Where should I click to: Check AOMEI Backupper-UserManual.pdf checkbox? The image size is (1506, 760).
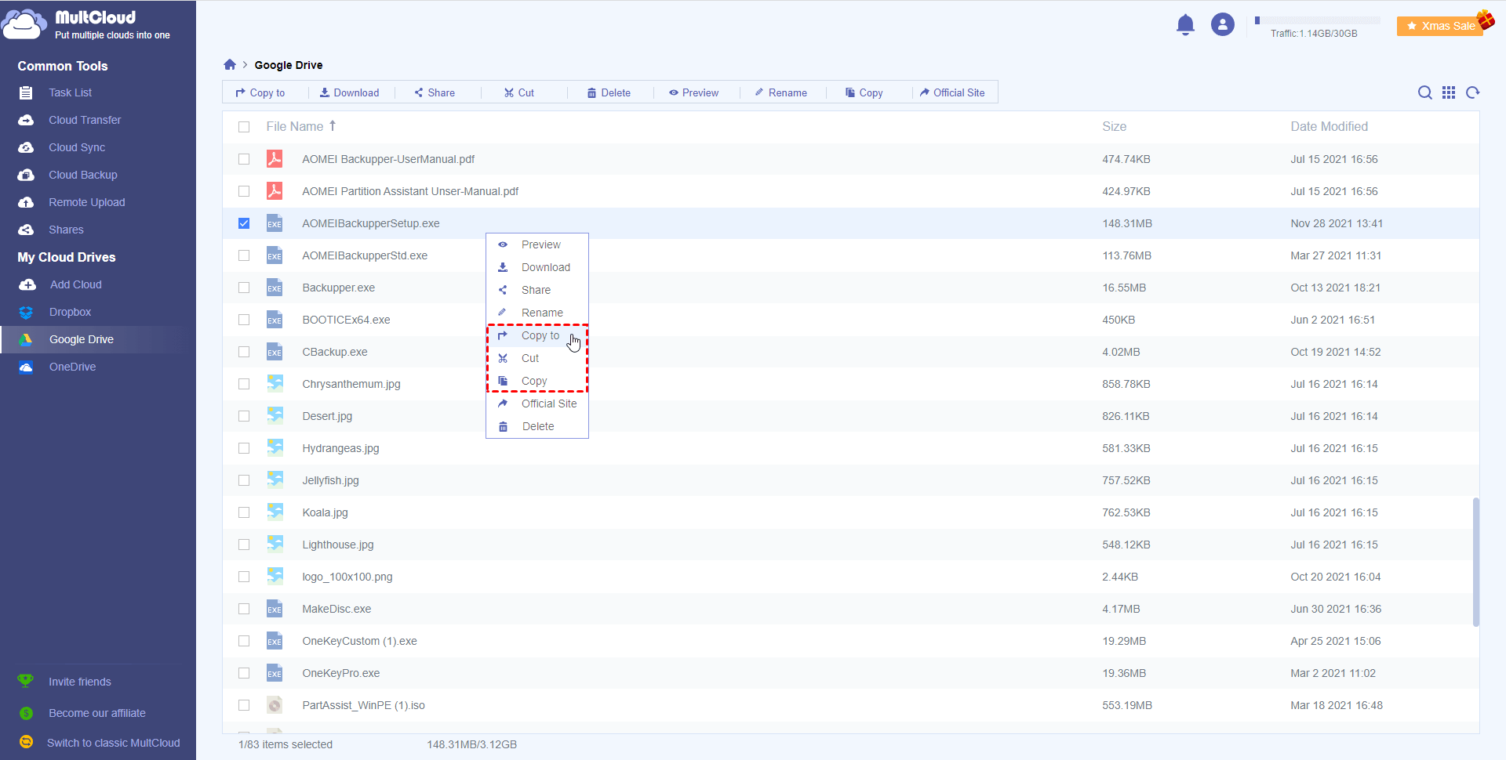pos(244,159)
